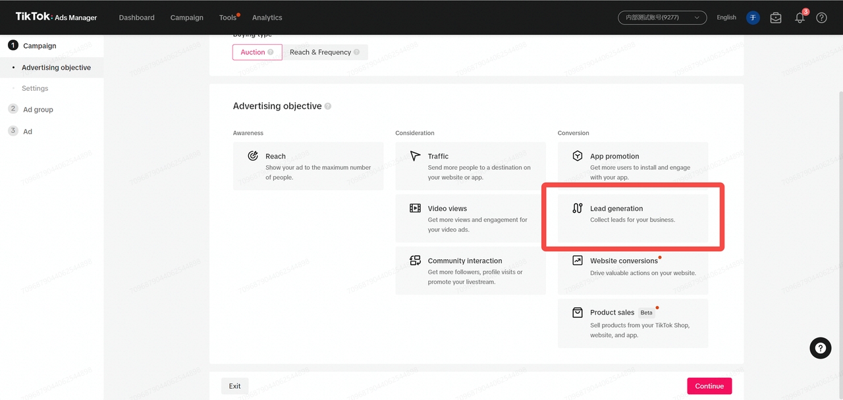Click the Video views film icon
Image resolution: width=843 pixels, height=400 pixels.
[415, 208]
